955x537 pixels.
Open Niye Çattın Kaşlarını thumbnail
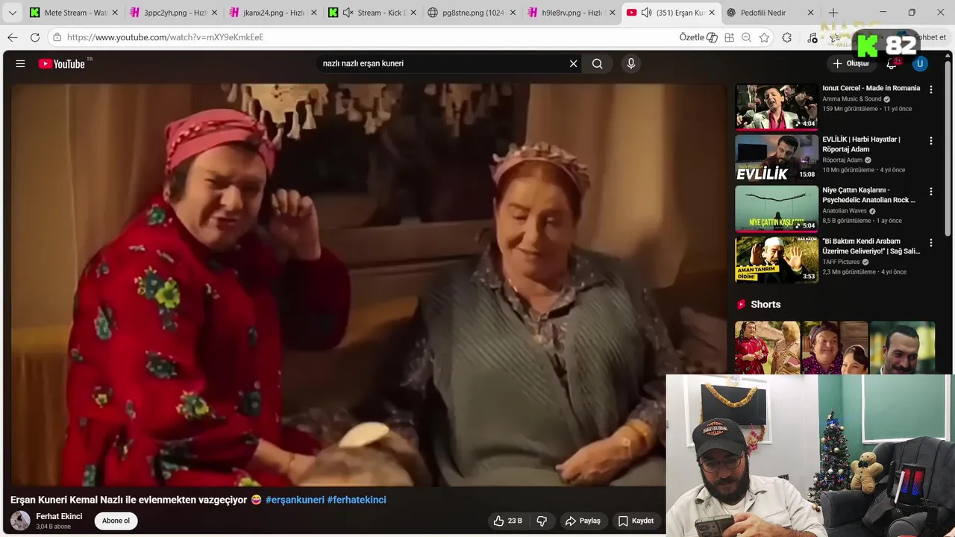(x=776, y=209)
